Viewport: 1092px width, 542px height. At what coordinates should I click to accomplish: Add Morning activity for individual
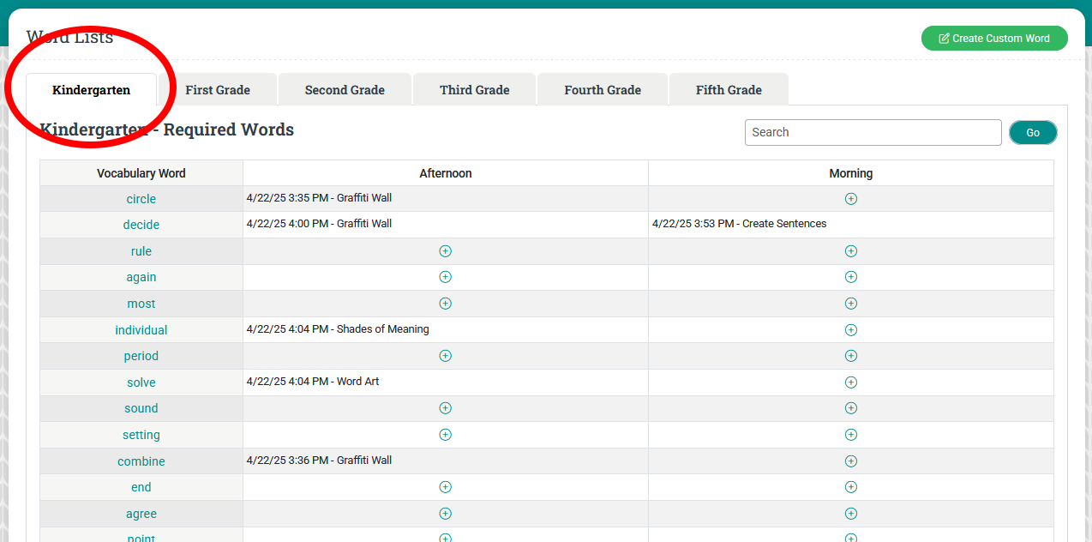coord(850,330)
